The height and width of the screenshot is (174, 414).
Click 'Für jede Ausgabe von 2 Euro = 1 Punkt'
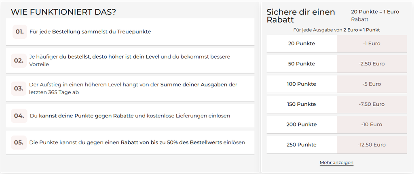click(337, 30)
